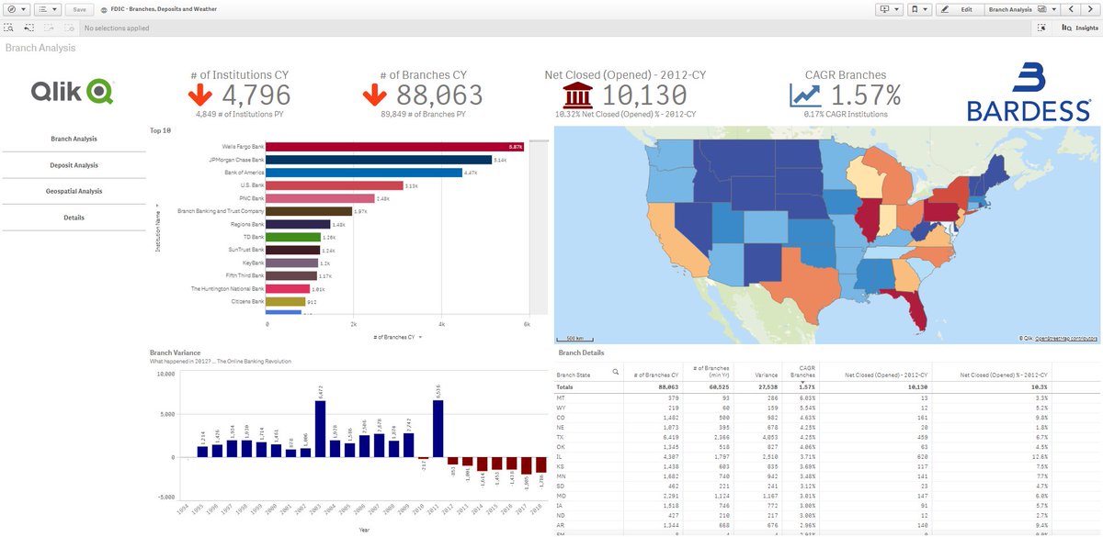Open the bookmarks dropdown
This screenshot has height=537, width=1103.
point(918,8)
